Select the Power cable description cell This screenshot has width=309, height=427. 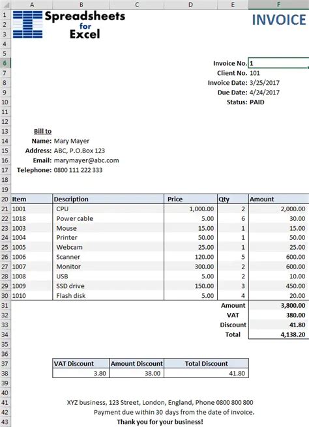108,218
